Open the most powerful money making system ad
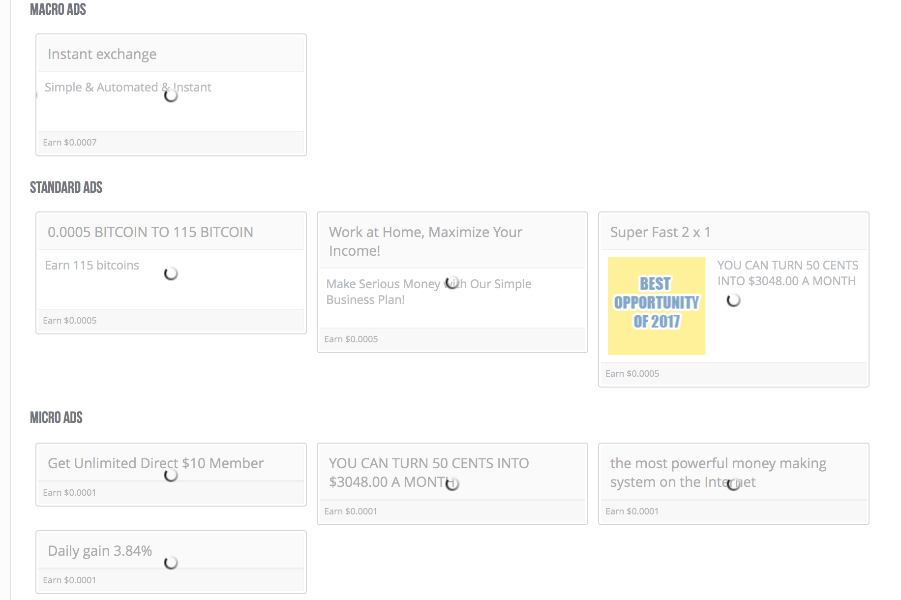Viewport: 901px width, 600px height. pyautogui.click(x=718, y=472)
